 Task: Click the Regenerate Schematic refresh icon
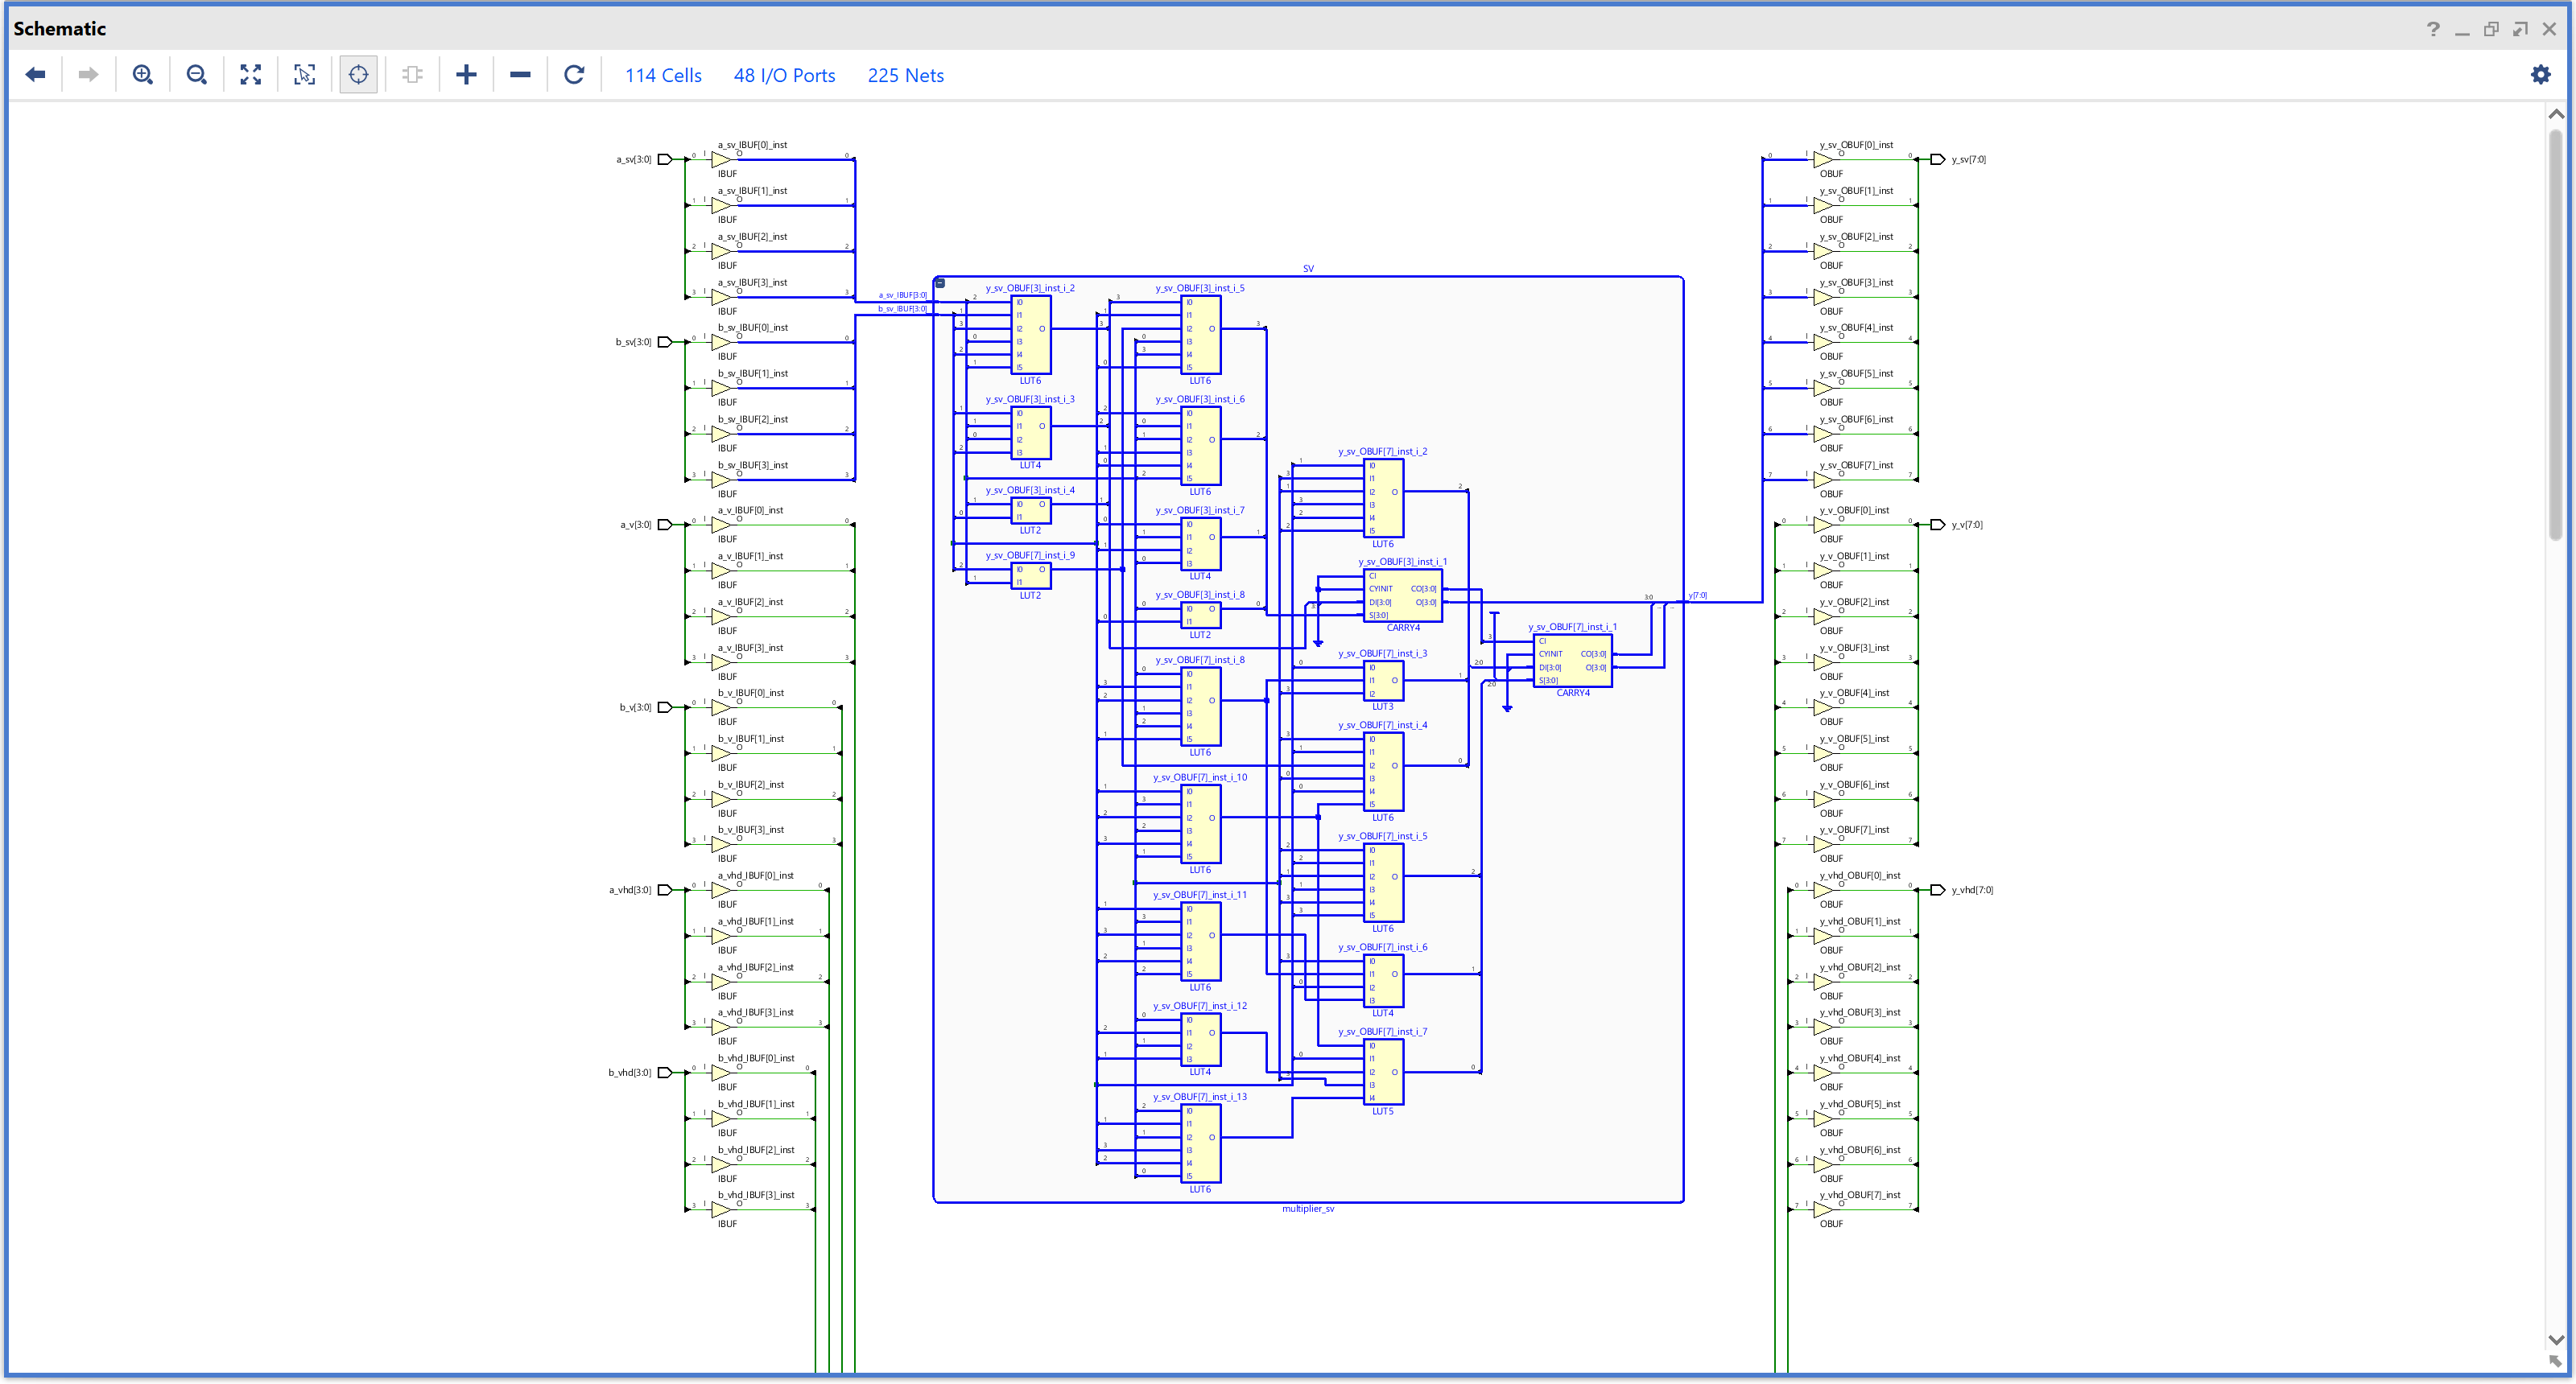coord(574,75)
